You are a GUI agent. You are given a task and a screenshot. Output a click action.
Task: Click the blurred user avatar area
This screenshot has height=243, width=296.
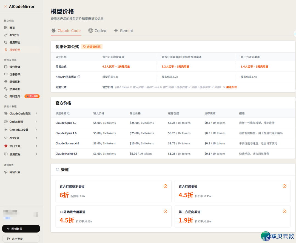coord(11,214)
